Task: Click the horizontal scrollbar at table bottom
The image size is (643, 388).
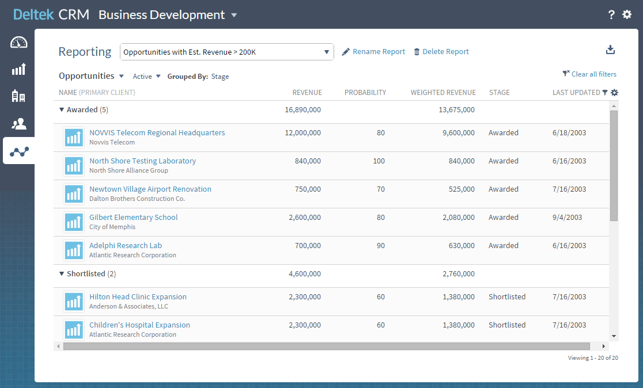Action: point(326,347)
